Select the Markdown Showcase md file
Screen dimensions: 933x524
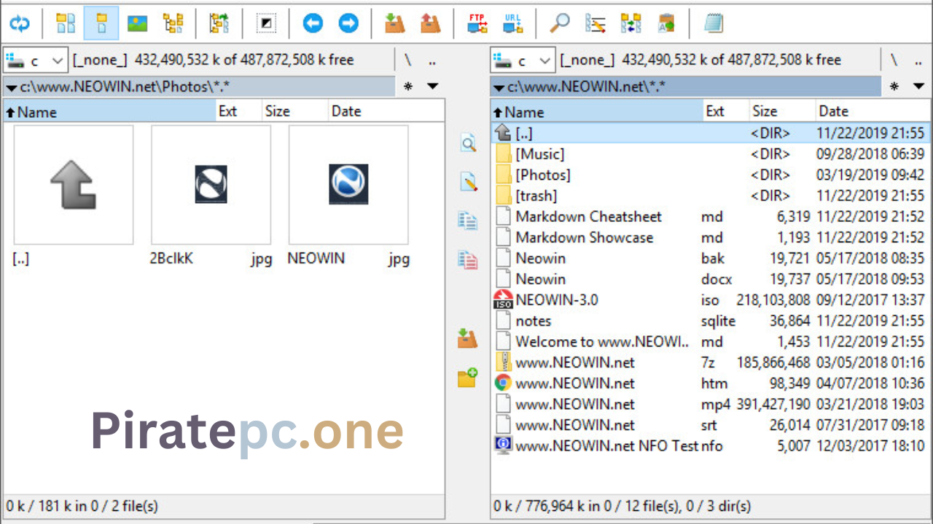click(711, 237)
